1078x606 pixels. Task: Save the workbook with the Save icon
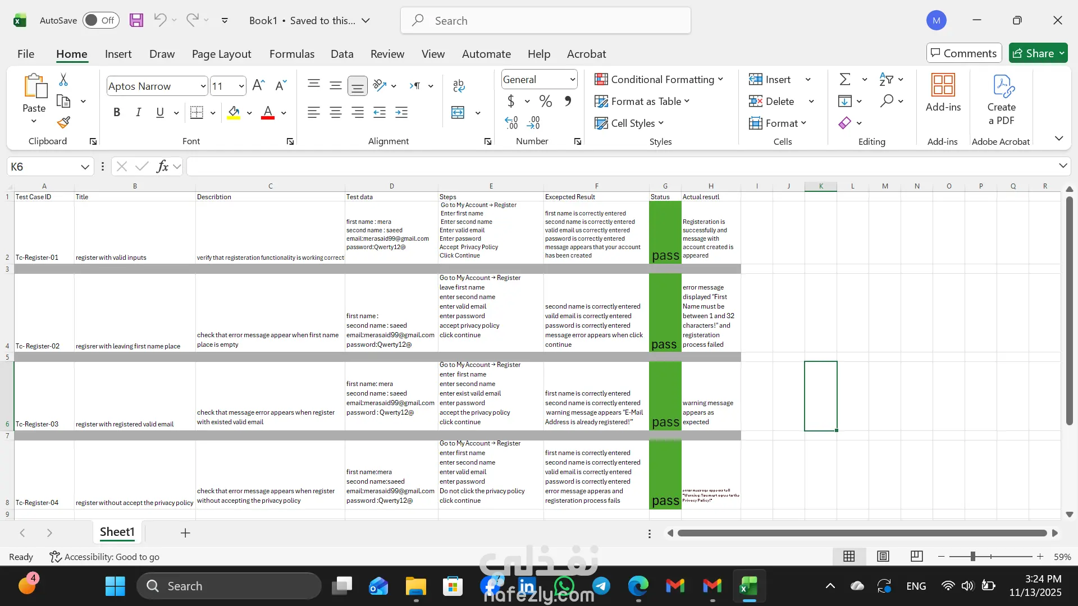[x=136, y=21]
